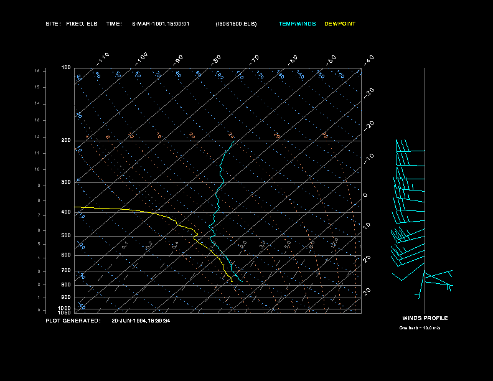Click the yellow "DEWPOINT" legend label
Image resolution: width=493 pixels, height=381 pixels.
[x=340, y=24]
